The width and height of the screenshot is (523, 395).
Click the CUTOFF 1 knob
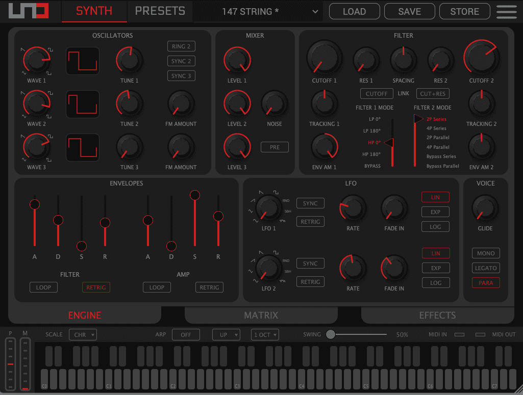click(324, 57)
